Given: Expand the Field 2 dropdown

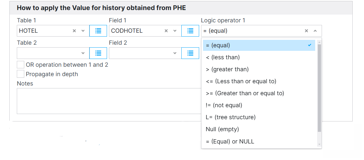Looking at the screenshot, I should click(x=175, y=53).
